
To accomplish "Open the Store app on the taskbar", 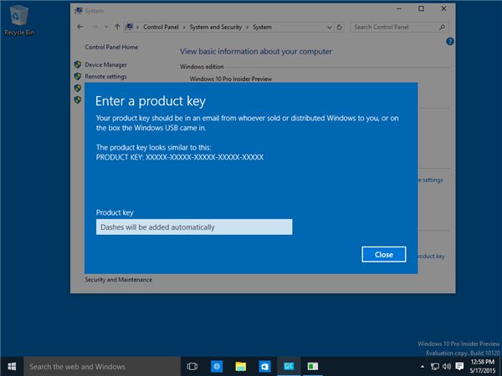I will 264,366.
